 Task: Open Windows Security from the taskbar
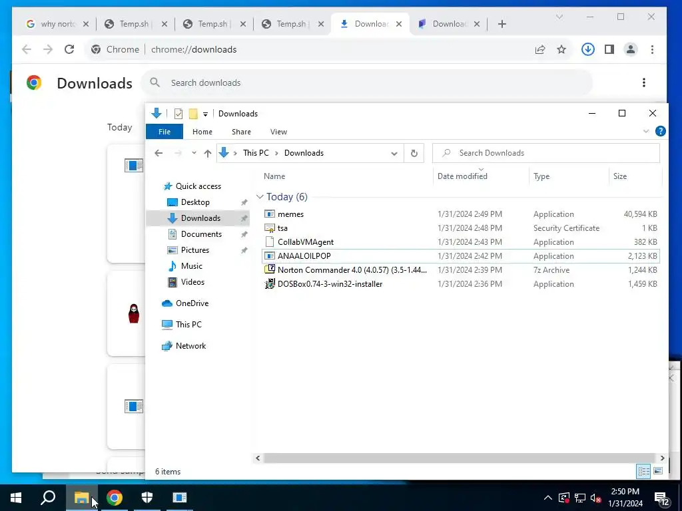147,498
